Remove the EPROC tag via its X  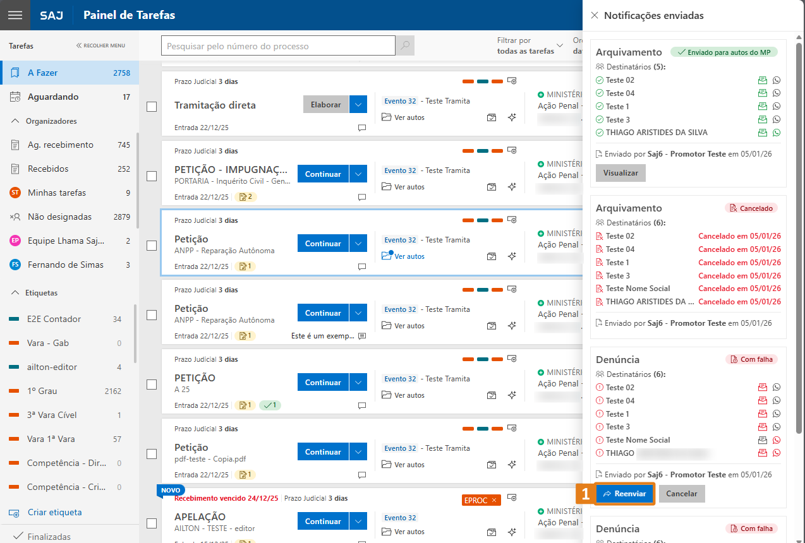click(x=494, y=500)
